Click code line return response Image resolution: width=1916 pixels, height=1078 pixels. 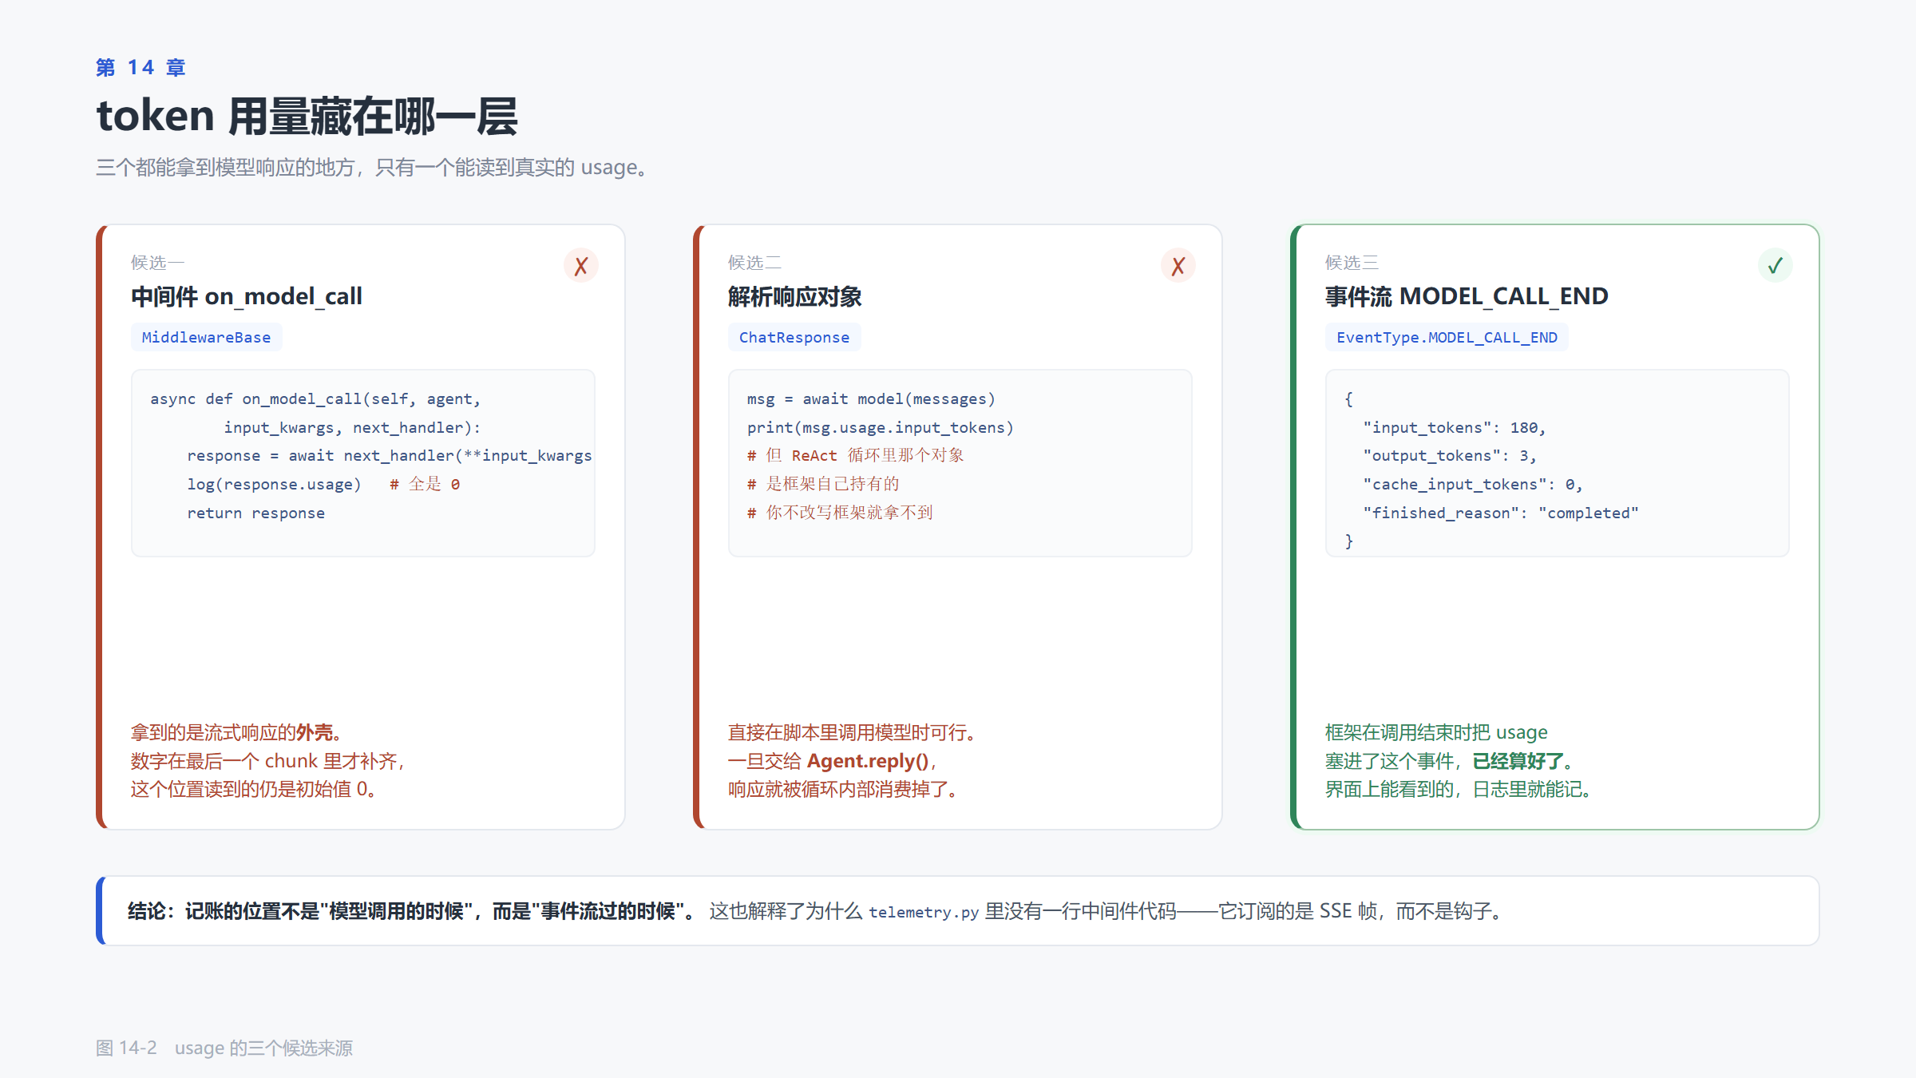coord(255,513)
